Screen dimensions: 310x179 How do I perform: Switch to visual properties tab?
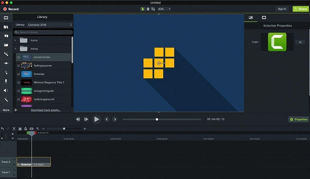click(251, 18)
